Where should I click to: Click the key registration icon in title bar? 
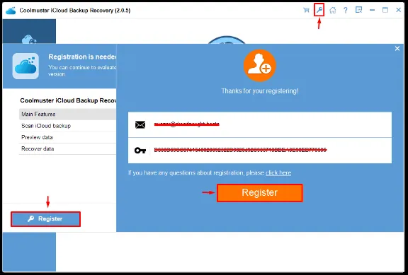coord(319,10)
